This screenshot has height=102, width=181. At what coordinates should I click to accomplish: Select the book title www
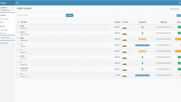[22, 26]
